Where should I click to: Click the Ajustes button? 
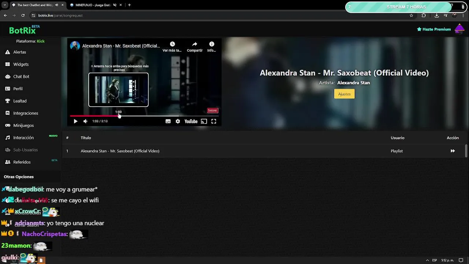coord(344,94)
